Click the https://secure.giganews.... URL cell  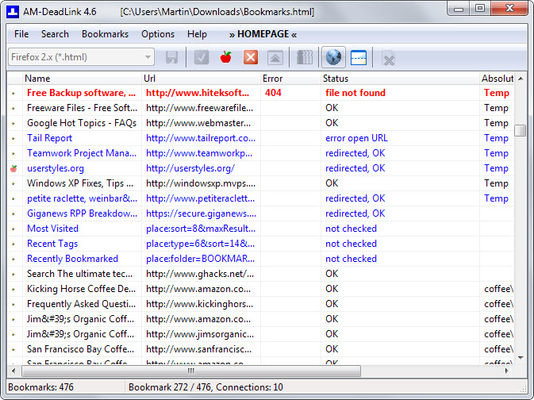pos(201,213)
